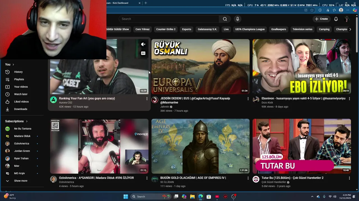The height and width of the screenshot is (201, 359).
Task: Open Microsoft Edge from the taskbar
Action: [x=201, y=197]
